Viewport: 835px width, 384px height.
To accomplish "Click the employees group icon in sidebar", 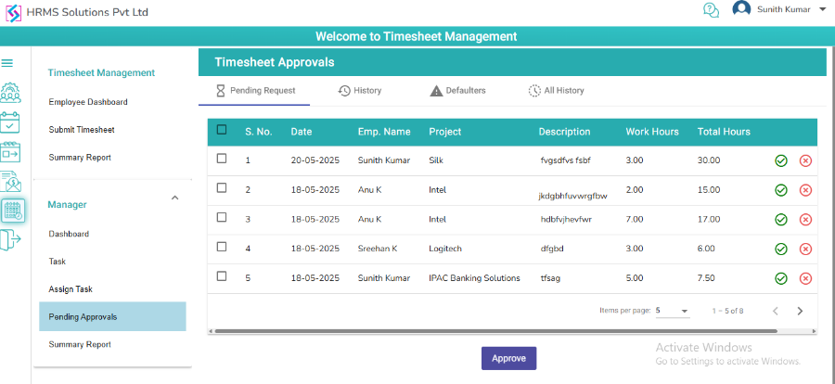I will tap(10, 93).
